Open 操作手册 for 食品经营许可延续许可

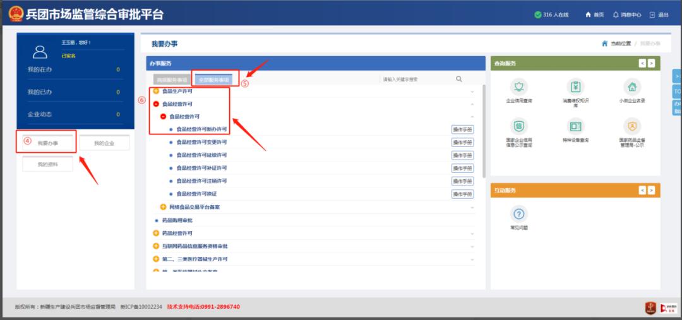pos(462,156)
